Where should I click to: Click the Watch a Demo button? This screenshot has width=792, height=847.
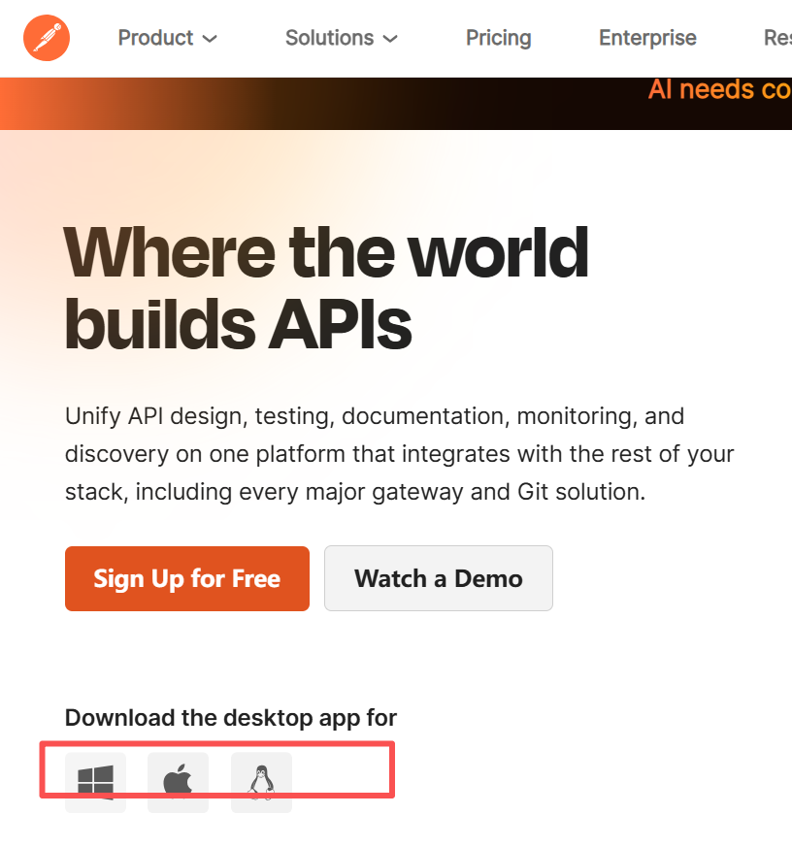pyautogui.click(x=439, y=578)
